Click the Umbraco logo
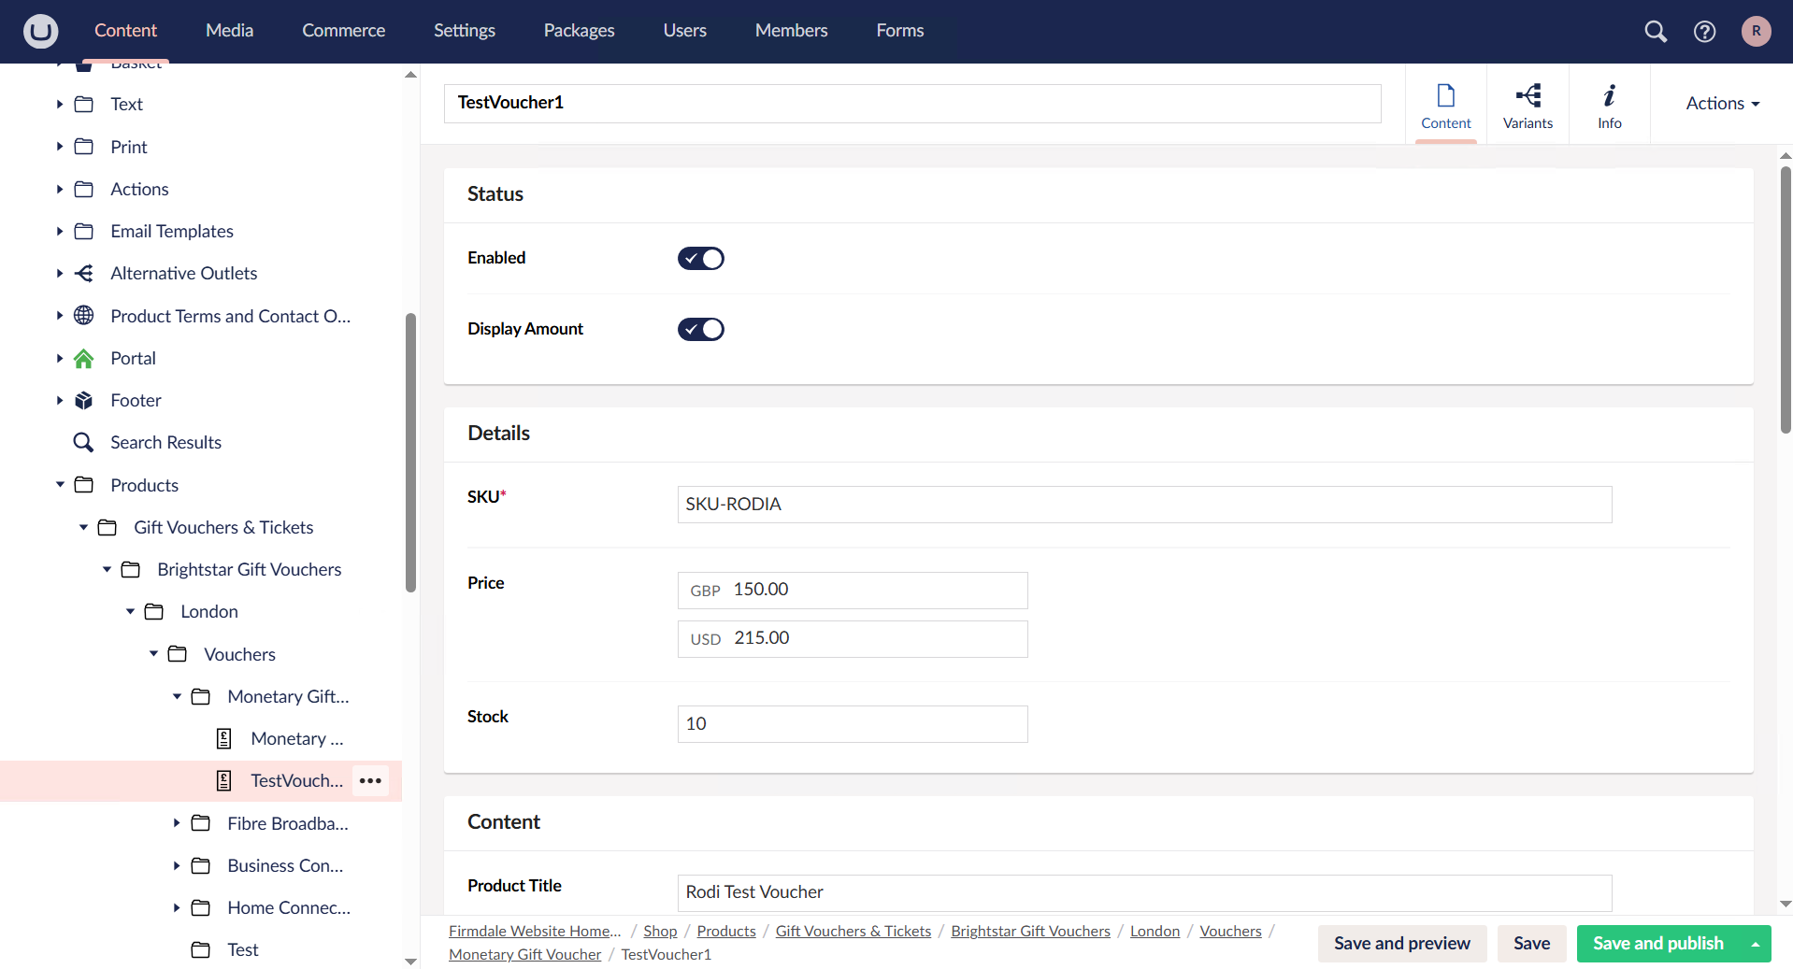 click(x=39, y=31)
